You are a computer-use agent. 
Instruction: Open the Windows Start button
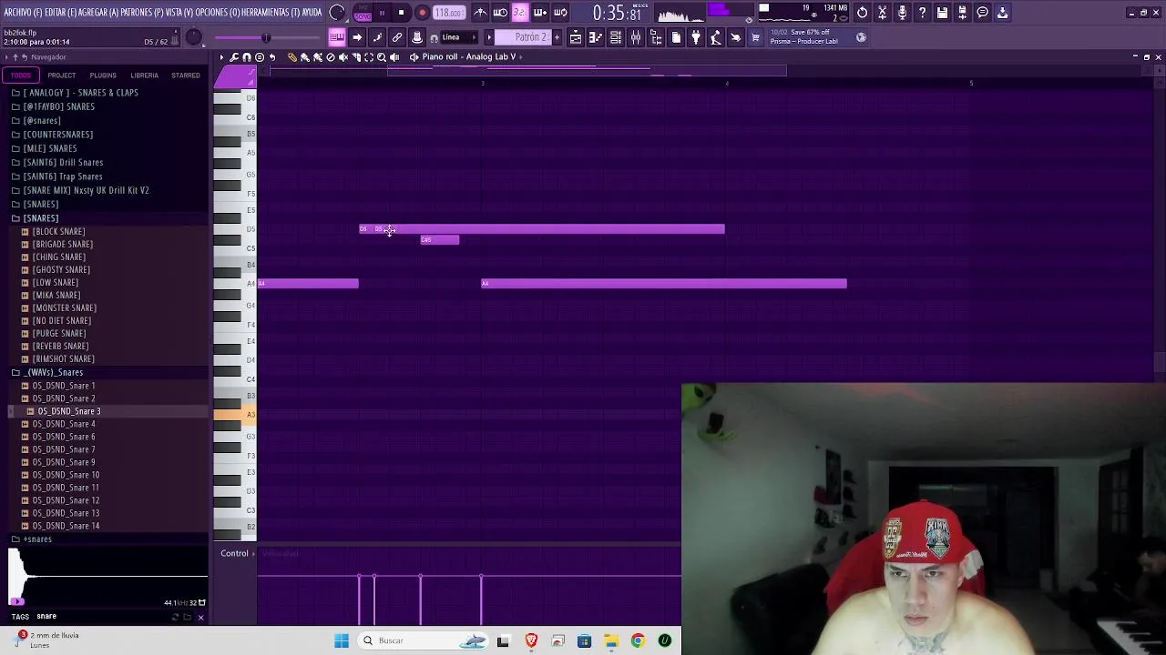(x=342, y=640)
